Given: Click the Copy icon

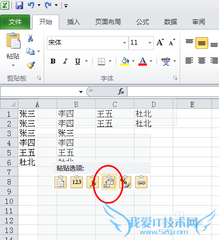Looking at the screenshot, I should 31,51.
